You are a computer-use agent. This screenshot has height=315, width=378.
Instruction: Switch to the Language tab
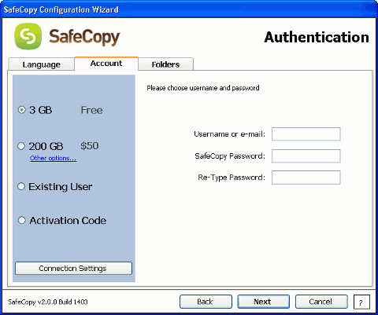pos(41,64)
